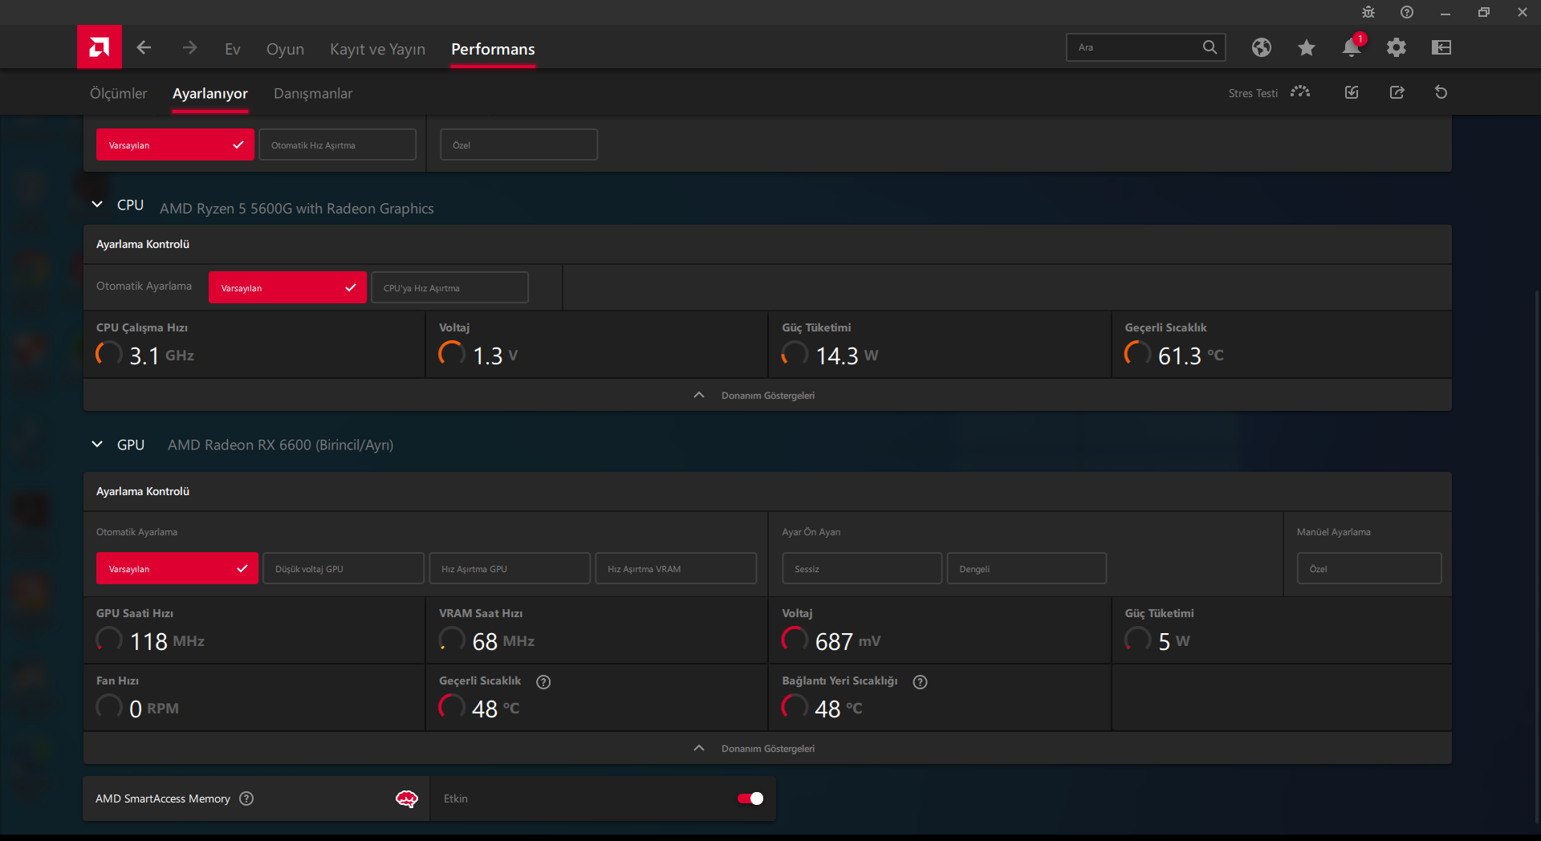The height and width of the screenshot is (841, 1541).
Task: Select Sessiz tuning preset
Action: (862, 568)
